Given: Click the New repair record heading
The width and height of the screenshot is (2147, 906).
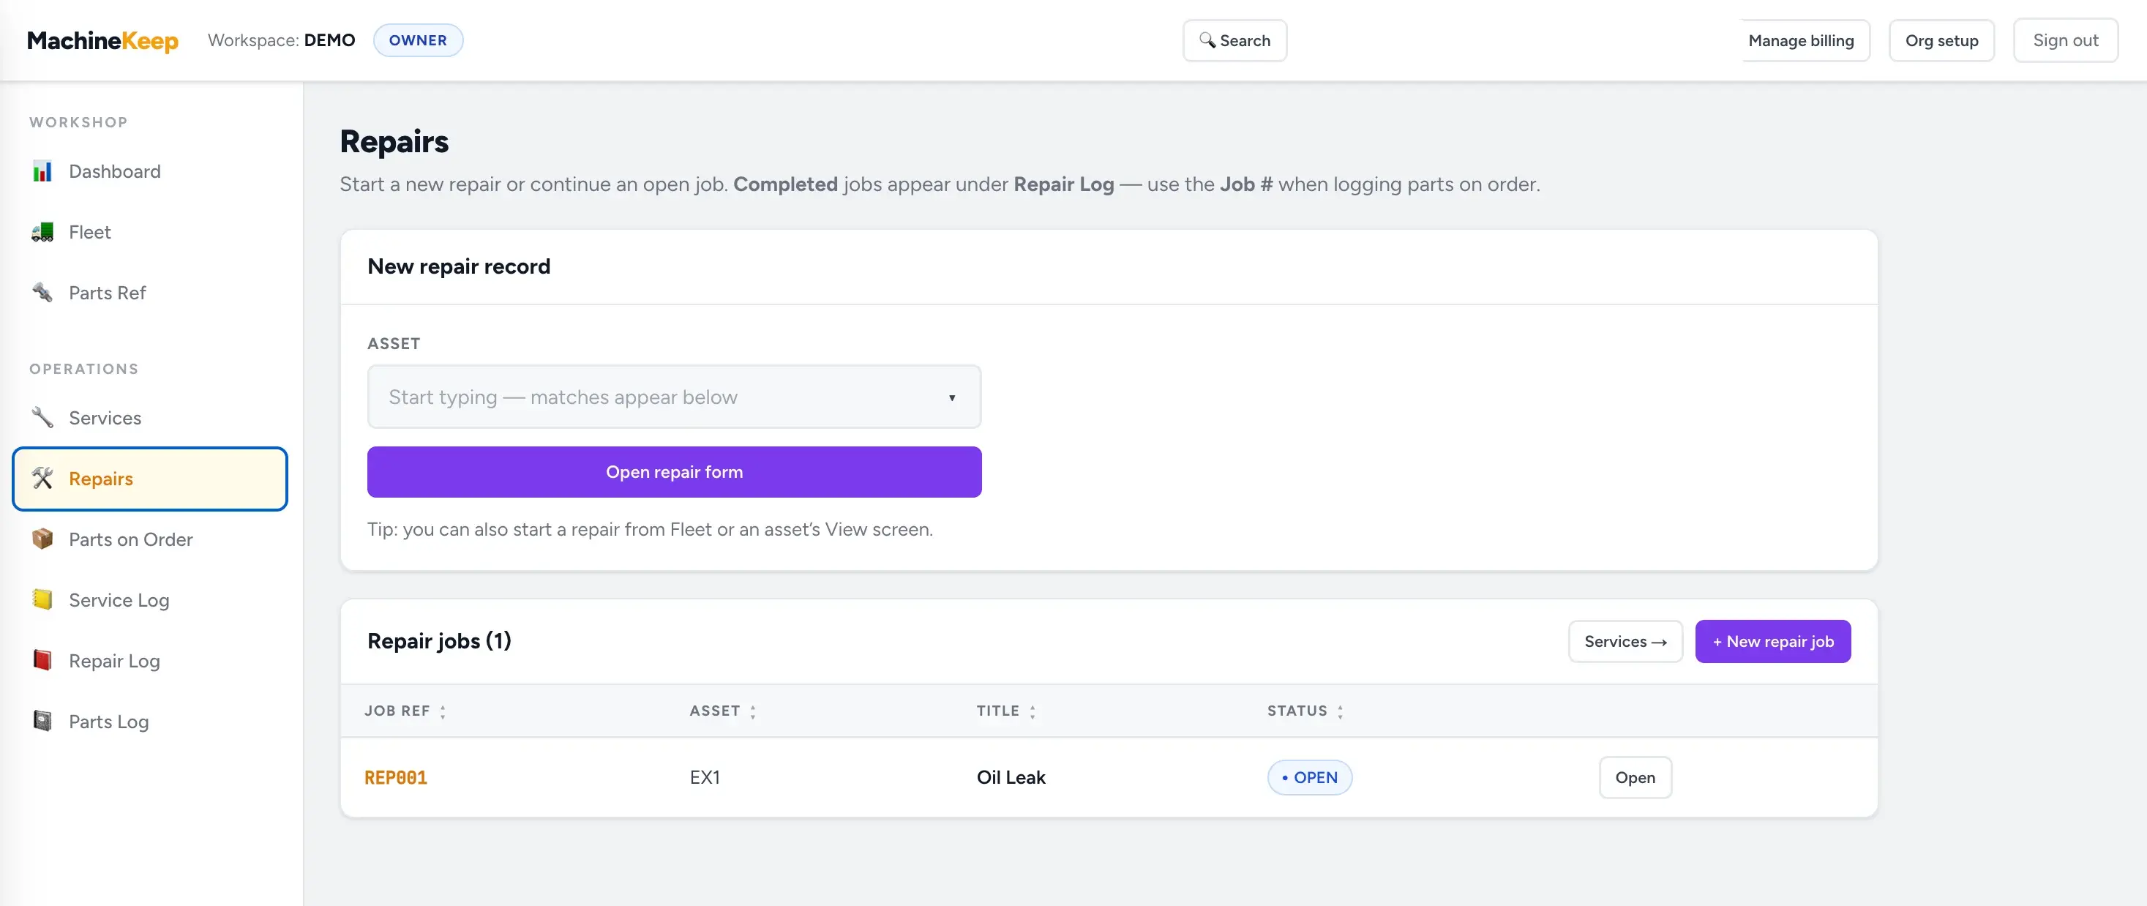Looking at the screenshot, I should click(458, 266).
